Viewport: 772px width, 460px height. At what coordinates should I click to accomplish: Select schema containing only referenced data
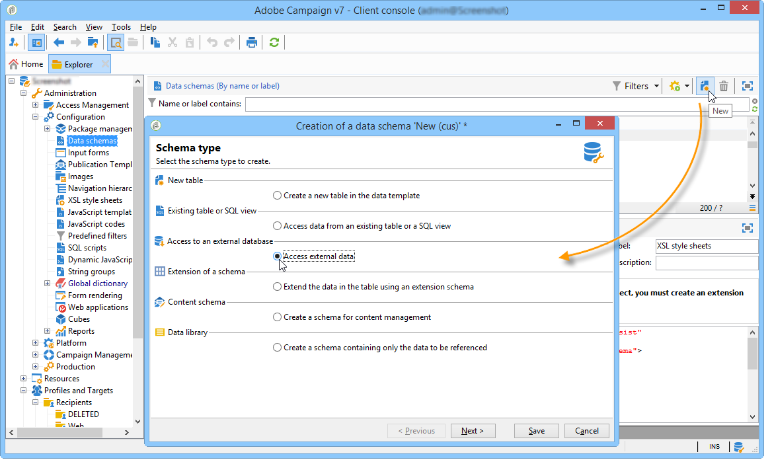point(277,348)
